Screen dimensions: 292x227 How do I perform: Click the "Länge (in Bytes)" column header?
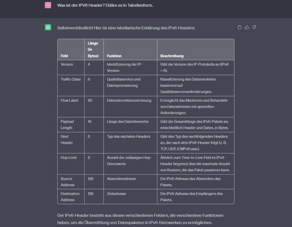tap(93, 50)
